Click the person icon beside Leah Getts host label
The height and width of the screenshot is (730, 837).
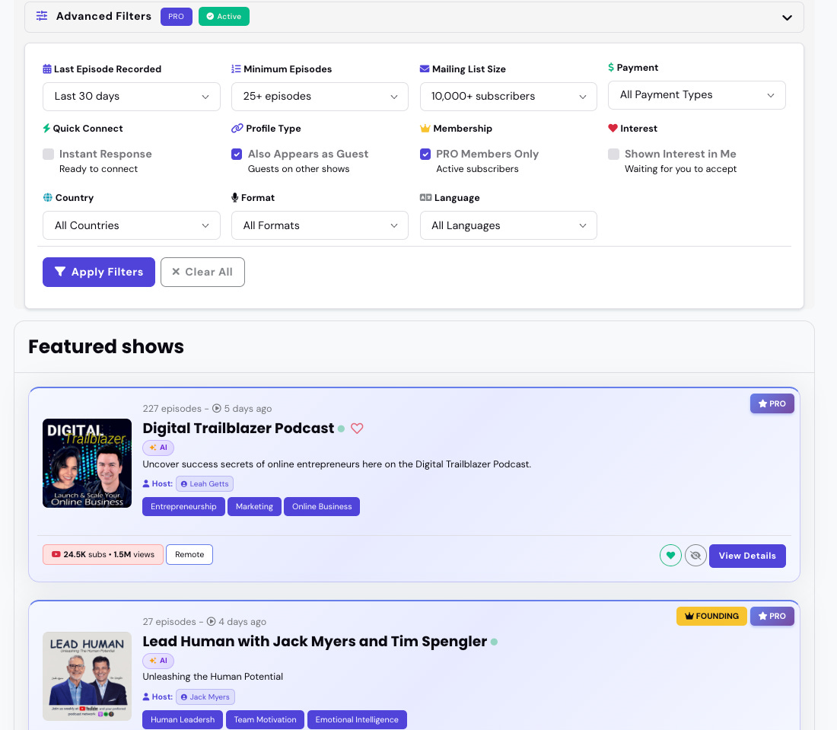(146, 484)
